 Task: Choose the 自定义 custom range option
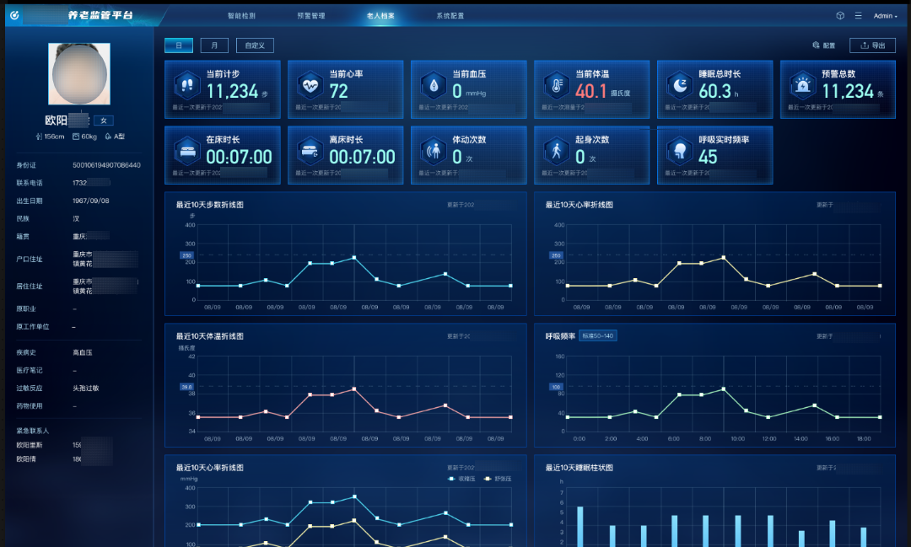(x=255, y=46)
